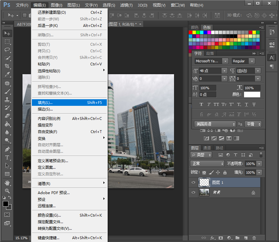Select the Horizontal Type tool
Screen dimensions: 279x242
[7, 157]
